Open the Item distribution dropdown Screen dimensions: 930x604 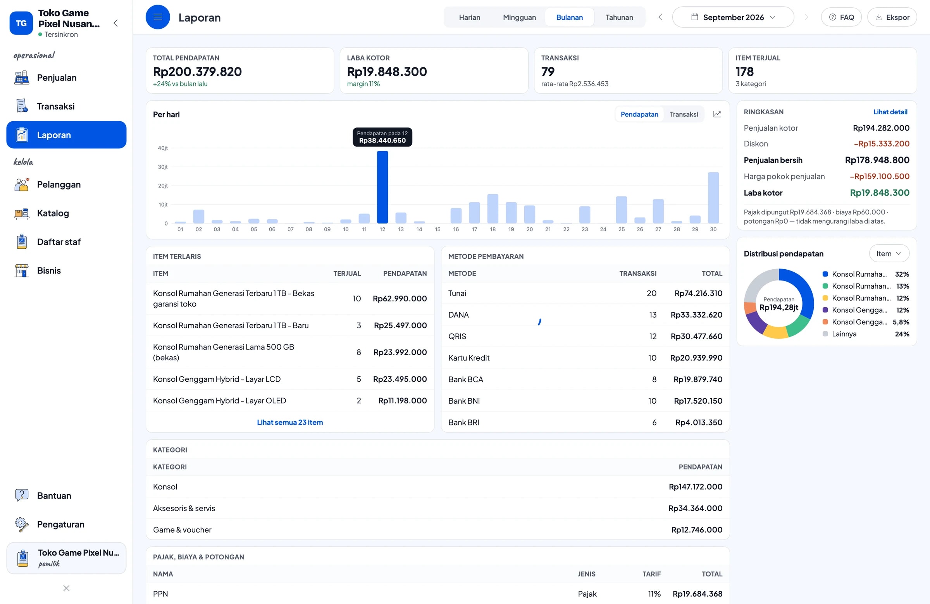pos(889,253)
